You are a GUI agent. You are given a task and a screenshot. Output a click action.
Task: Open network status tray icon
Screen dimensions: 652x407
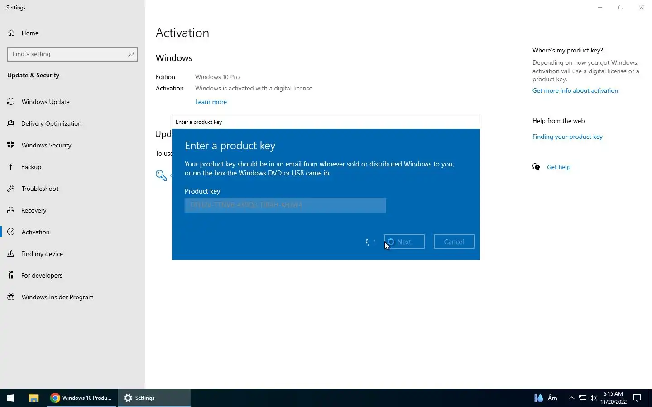pos(583,398)
